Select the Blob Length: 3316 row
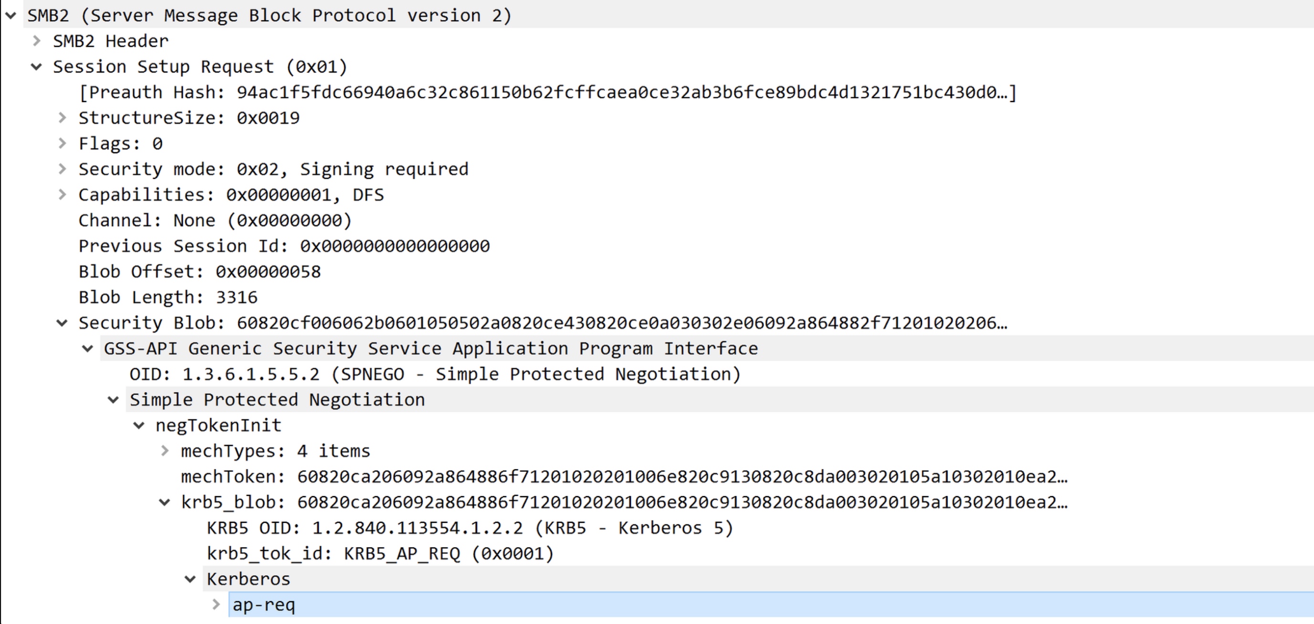1314x624 pixels. click(168, 298)
